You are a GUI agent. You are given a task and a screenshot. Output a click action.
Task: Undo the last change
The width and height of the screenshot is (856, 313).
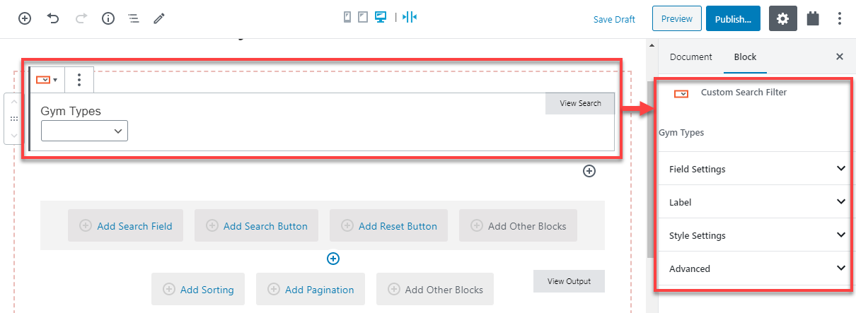[53, 18]
